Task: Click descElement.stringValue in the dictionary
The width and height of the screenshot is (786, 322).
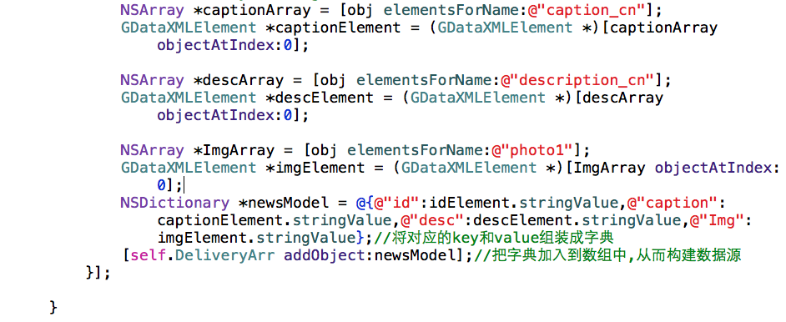Action: coord(577,220)
